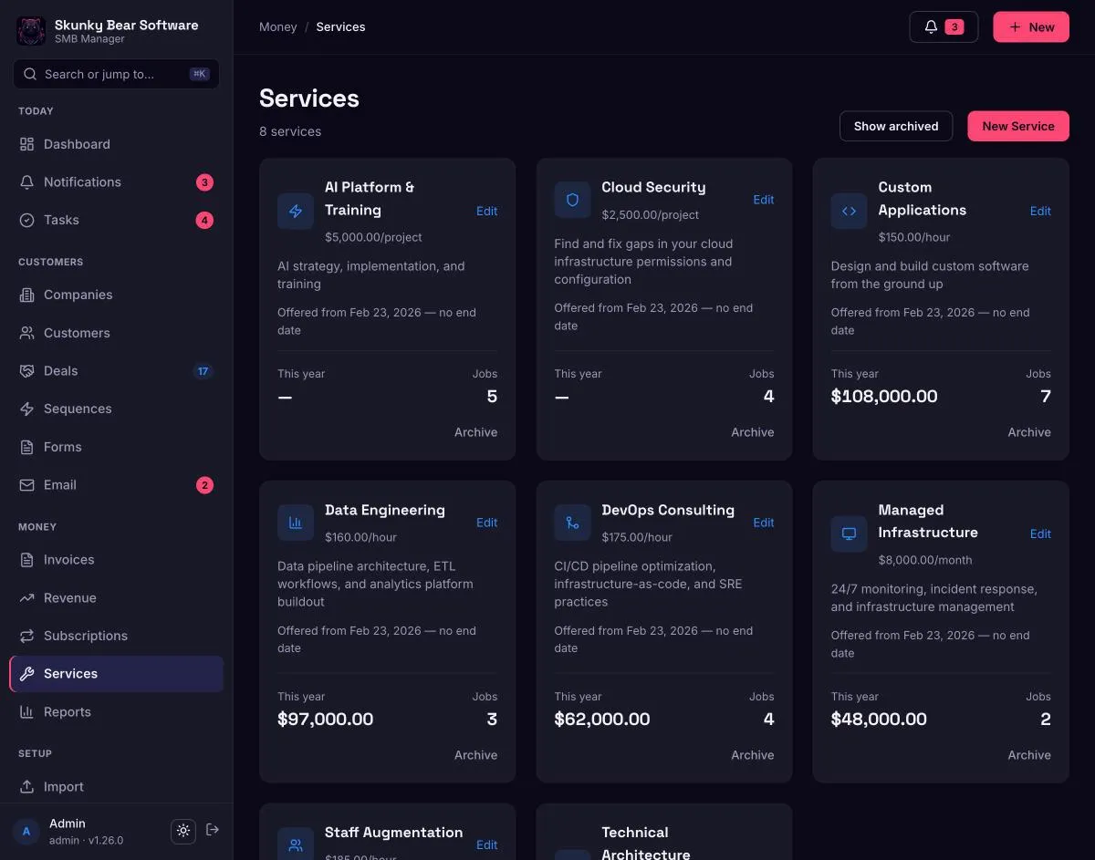Edit the Custom Applications service
Image resolution: width=1095 pixels, height=860 pixels.
click(x=1040, y=211)
